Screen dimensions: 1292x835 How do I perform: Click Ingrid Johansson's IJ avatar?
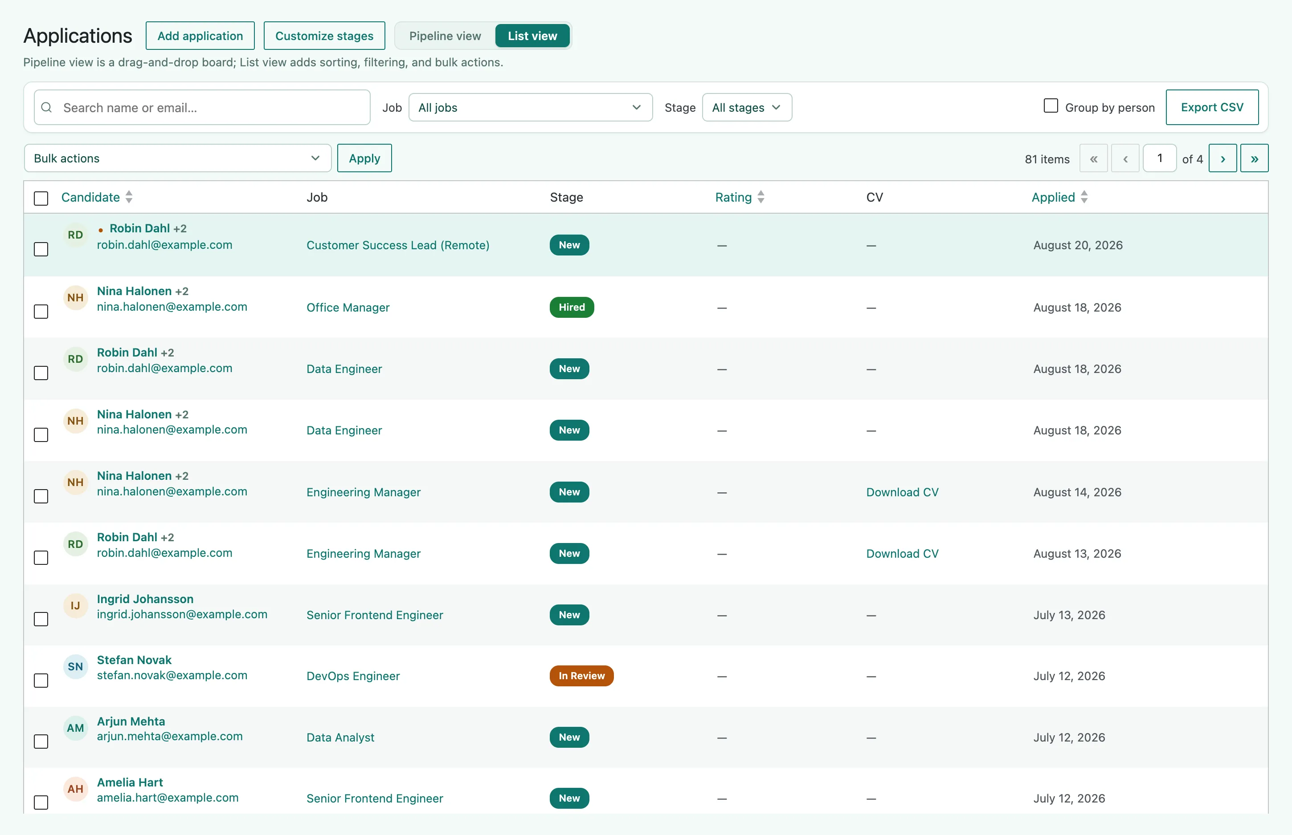point(75,606)
